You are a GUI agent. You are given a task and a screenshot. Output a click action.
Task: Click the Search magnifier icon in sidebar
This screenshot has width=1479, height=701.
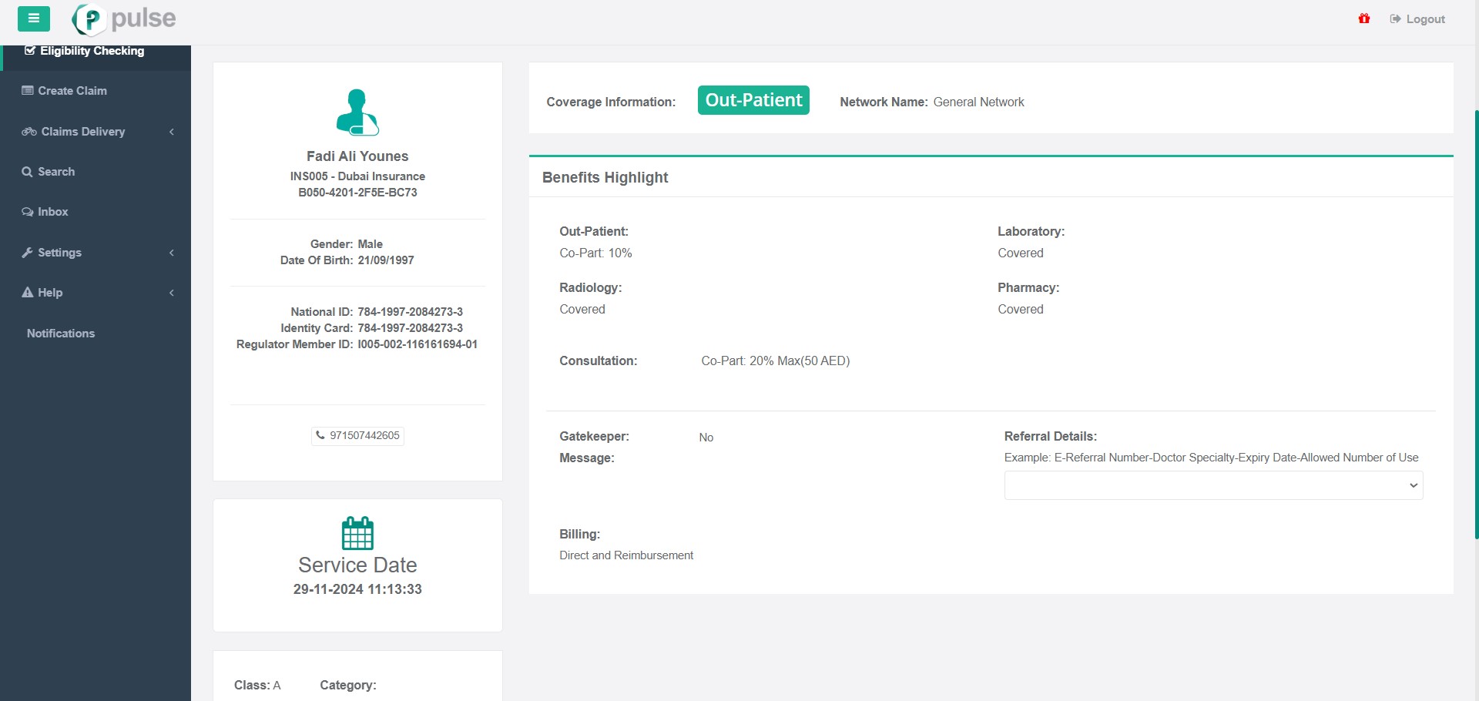click(27, 172)
